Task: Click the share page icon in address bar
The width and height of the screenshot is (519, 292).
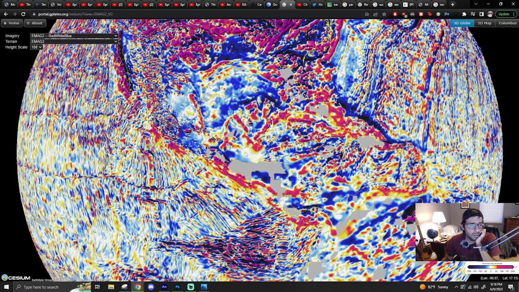Action: tap(375, 14)
